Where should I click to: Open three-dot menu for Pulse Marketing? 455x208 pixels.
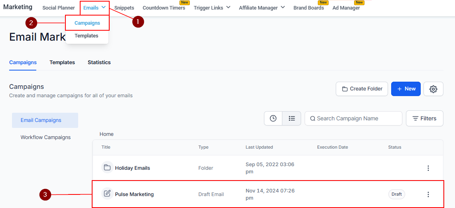pyautogui.click(x=428, y=194)
